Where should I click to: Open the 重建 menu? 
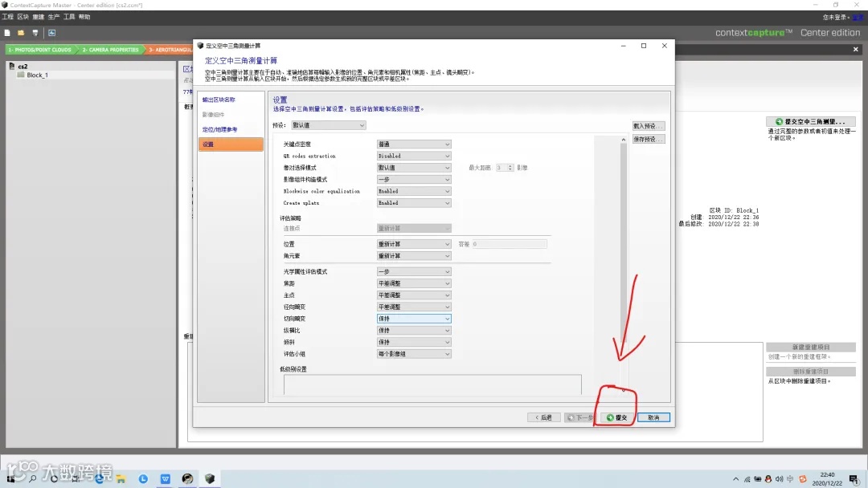(x=39, y=17)
